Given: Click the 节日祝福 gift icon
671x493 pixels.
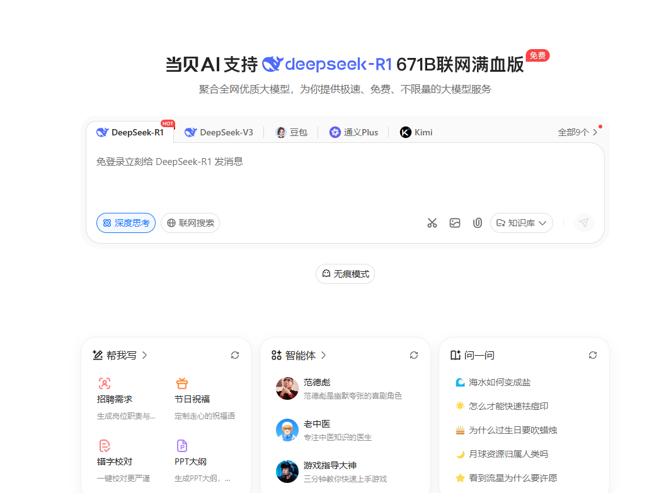Looking at the screenshot, I should pyautogui.click(x=182, y=383).
